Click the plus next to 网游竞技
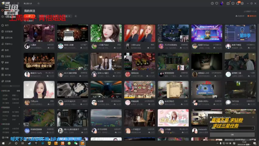 pos(19,108)
